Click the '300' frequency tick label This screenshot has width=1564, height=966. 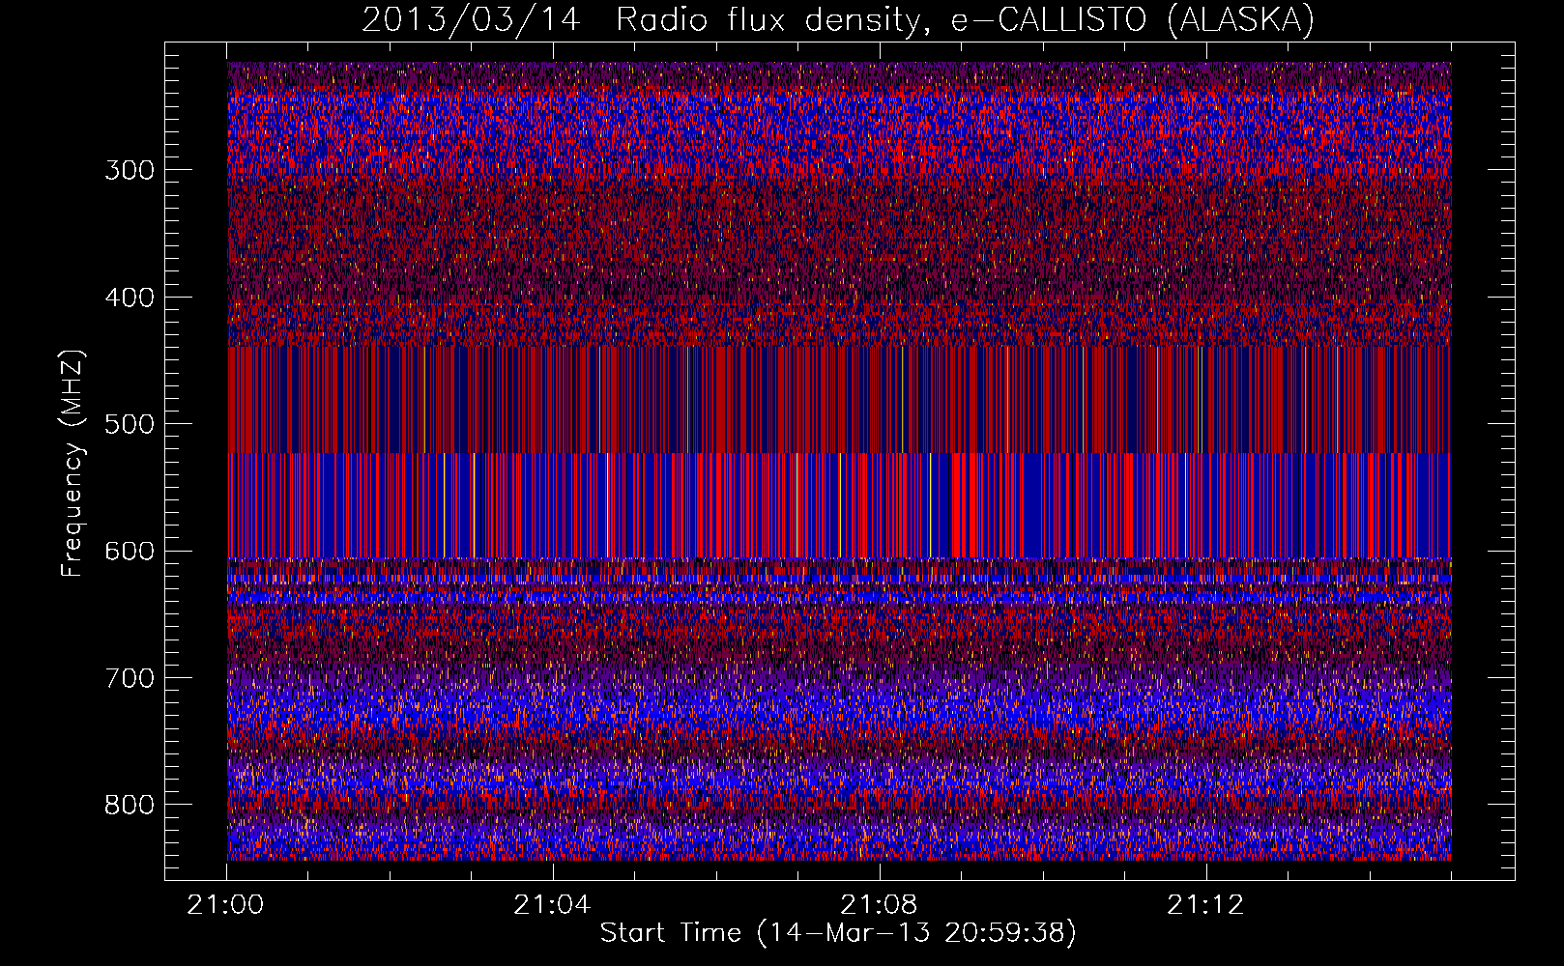130,170
